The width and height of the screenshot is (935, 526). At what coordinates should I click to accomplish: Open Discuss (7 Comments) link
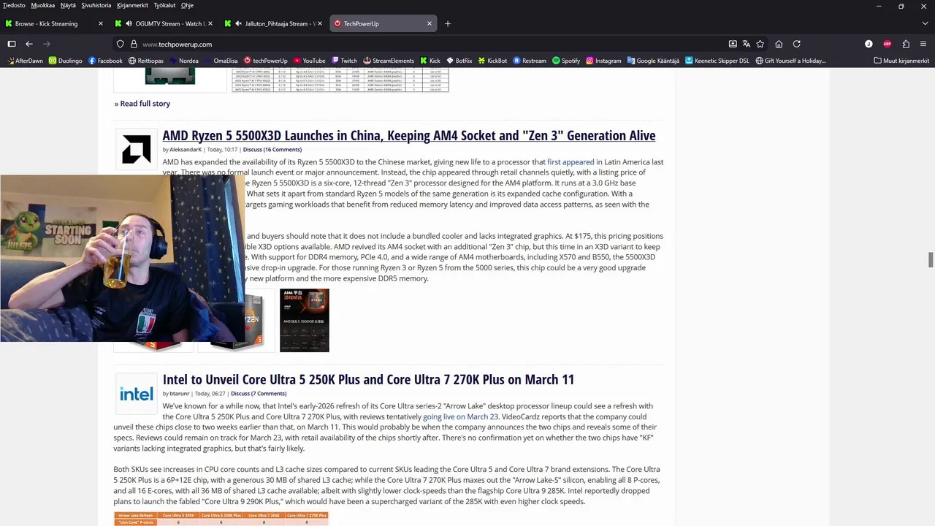pyautogui.click(x=259, y=394)
